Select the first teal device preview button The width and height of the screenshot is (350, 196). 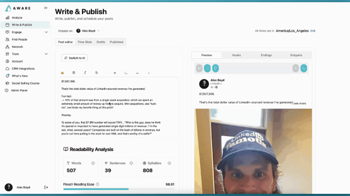click(207, 68)
